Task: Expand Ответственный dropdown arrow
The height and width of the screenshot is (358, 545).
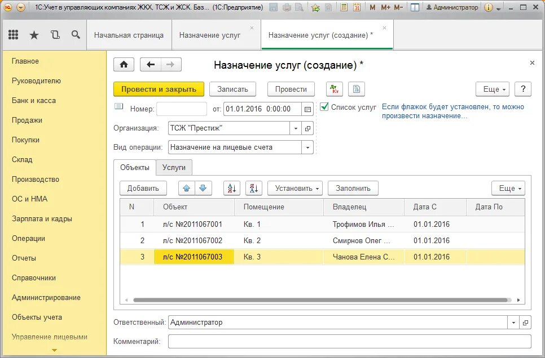Action: (513, 323)
